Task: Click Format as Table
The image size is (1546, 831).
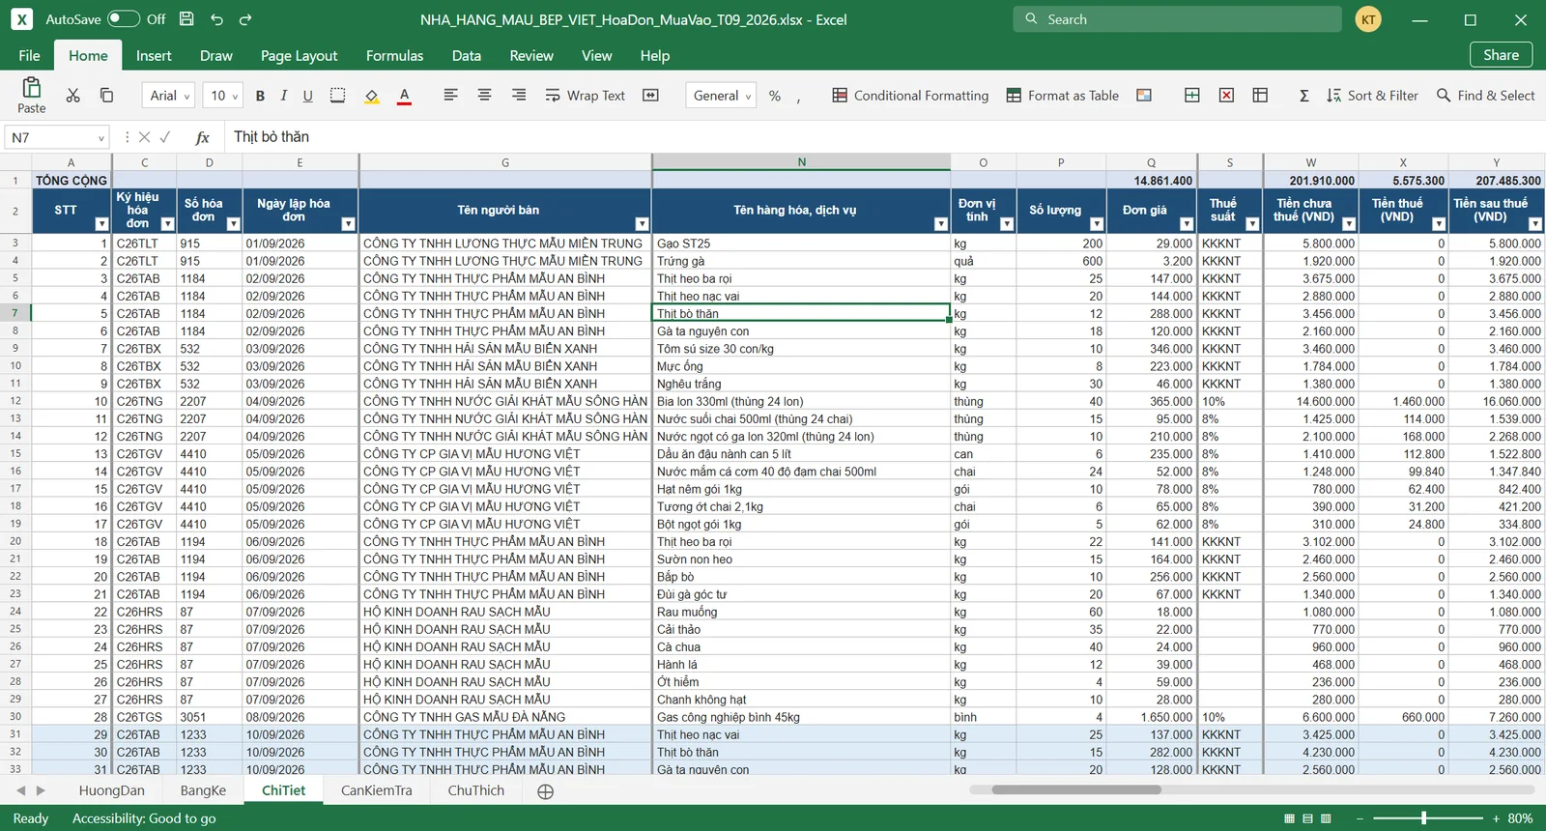Action: tap(1062, 96)
